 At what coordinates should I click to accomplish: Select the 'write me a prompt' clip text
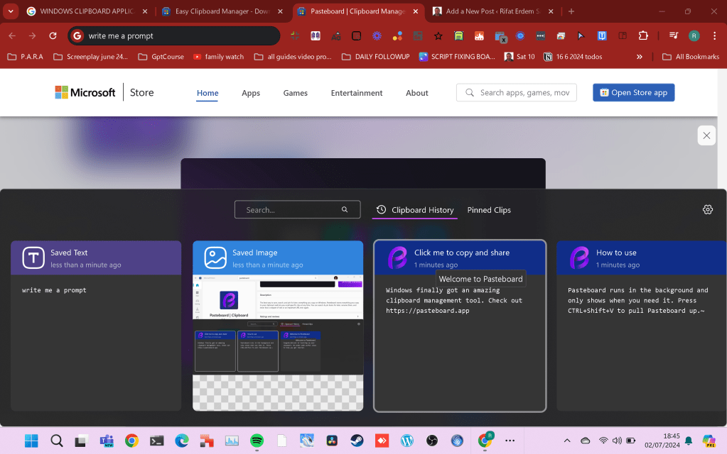click(54, 290)
